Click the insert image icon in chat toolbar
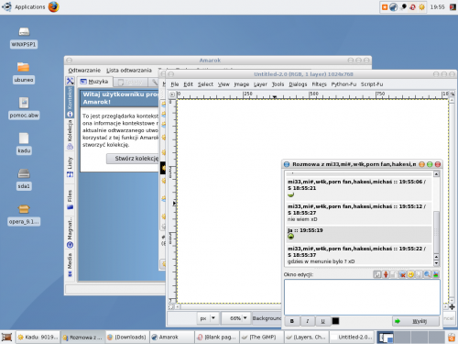This screenshot has height=344, width=458. [436, 274]
